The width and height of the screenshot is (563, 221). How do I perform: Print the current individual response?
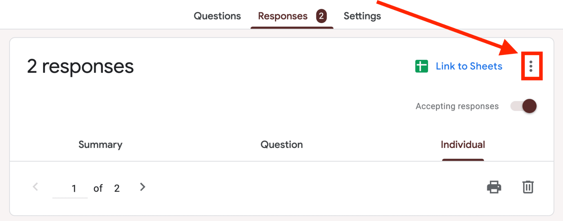click(x=494, y=187)
